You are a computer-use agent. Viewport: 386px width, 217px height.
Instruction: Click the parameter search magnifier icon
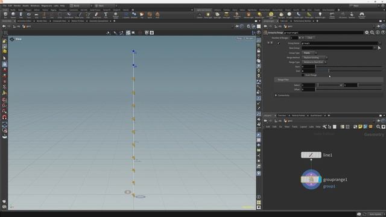pos(372,33)
